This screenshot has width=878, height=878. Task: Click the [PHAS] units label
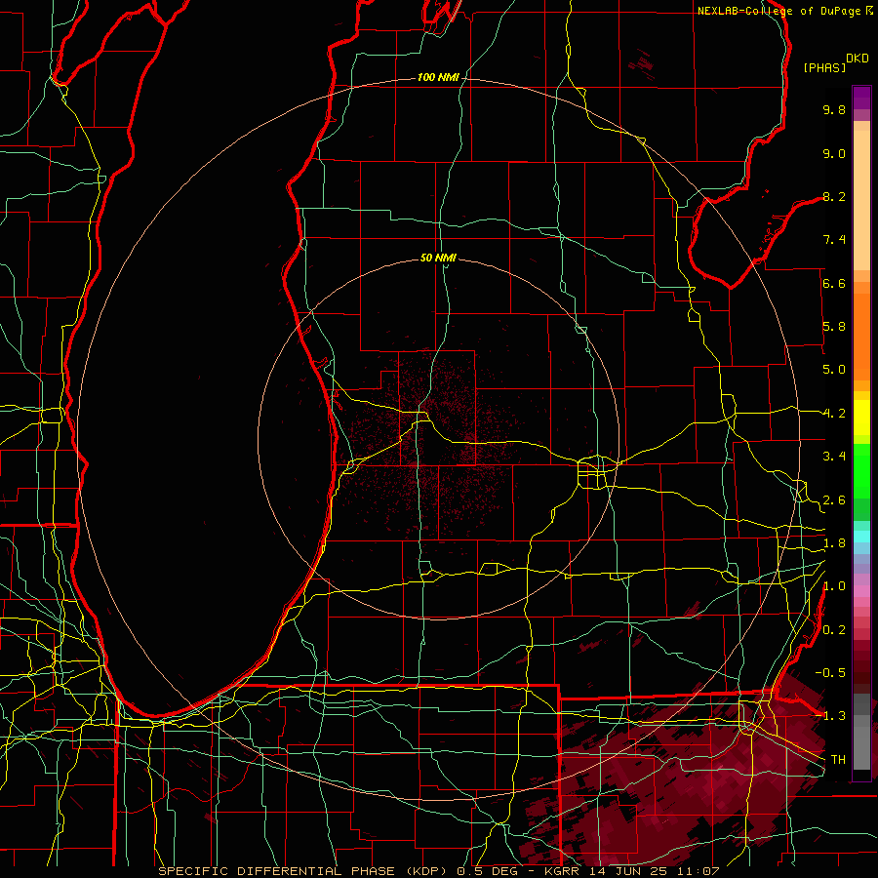(x=824, y=67)
